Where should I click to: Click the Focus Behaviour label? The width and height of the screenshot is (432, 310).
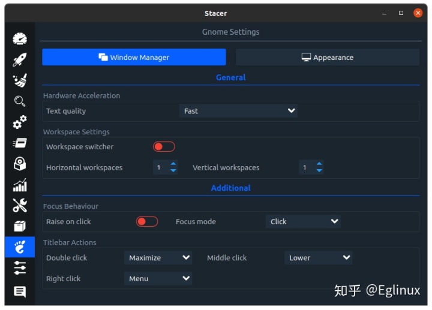[x=71, y=206]
